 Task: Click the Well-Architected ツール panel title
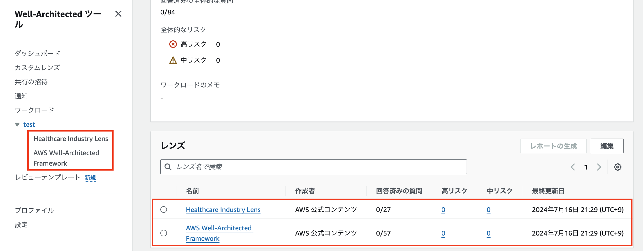click(x=58, y=19)
